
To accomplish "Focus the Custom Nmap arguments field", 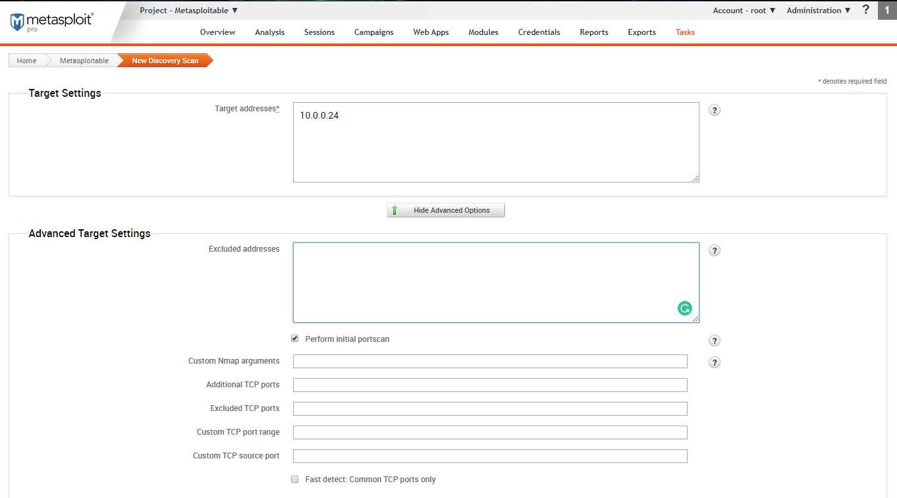I will [490, 361].
